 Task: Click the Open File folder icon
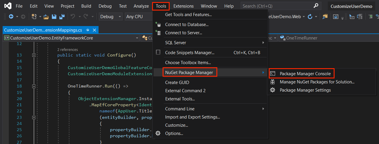tap(46, 17)
